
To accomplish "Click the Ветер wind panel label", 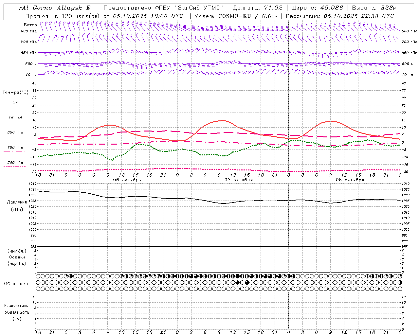I will [x=30, y=25].
